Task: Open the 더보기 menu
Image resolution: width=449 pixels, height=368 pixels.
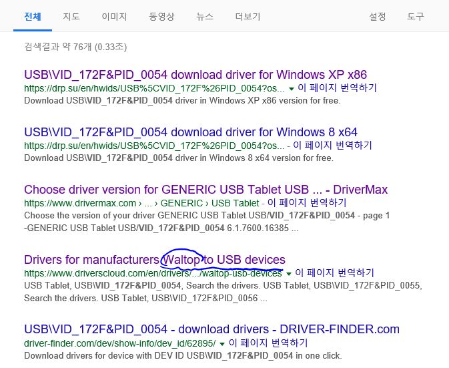Action: click(x=248, y=16)
